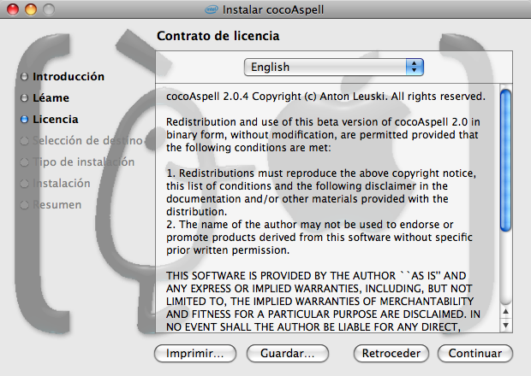531x376 pixels.
Task: Minimize the window with the yellow button
Action: point(31,9)
